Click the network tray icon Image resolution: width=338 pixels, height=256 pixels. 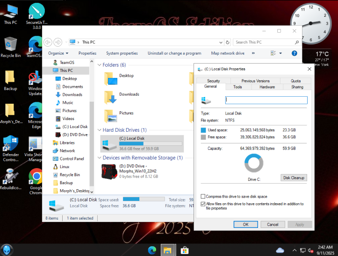coord(302,250)
